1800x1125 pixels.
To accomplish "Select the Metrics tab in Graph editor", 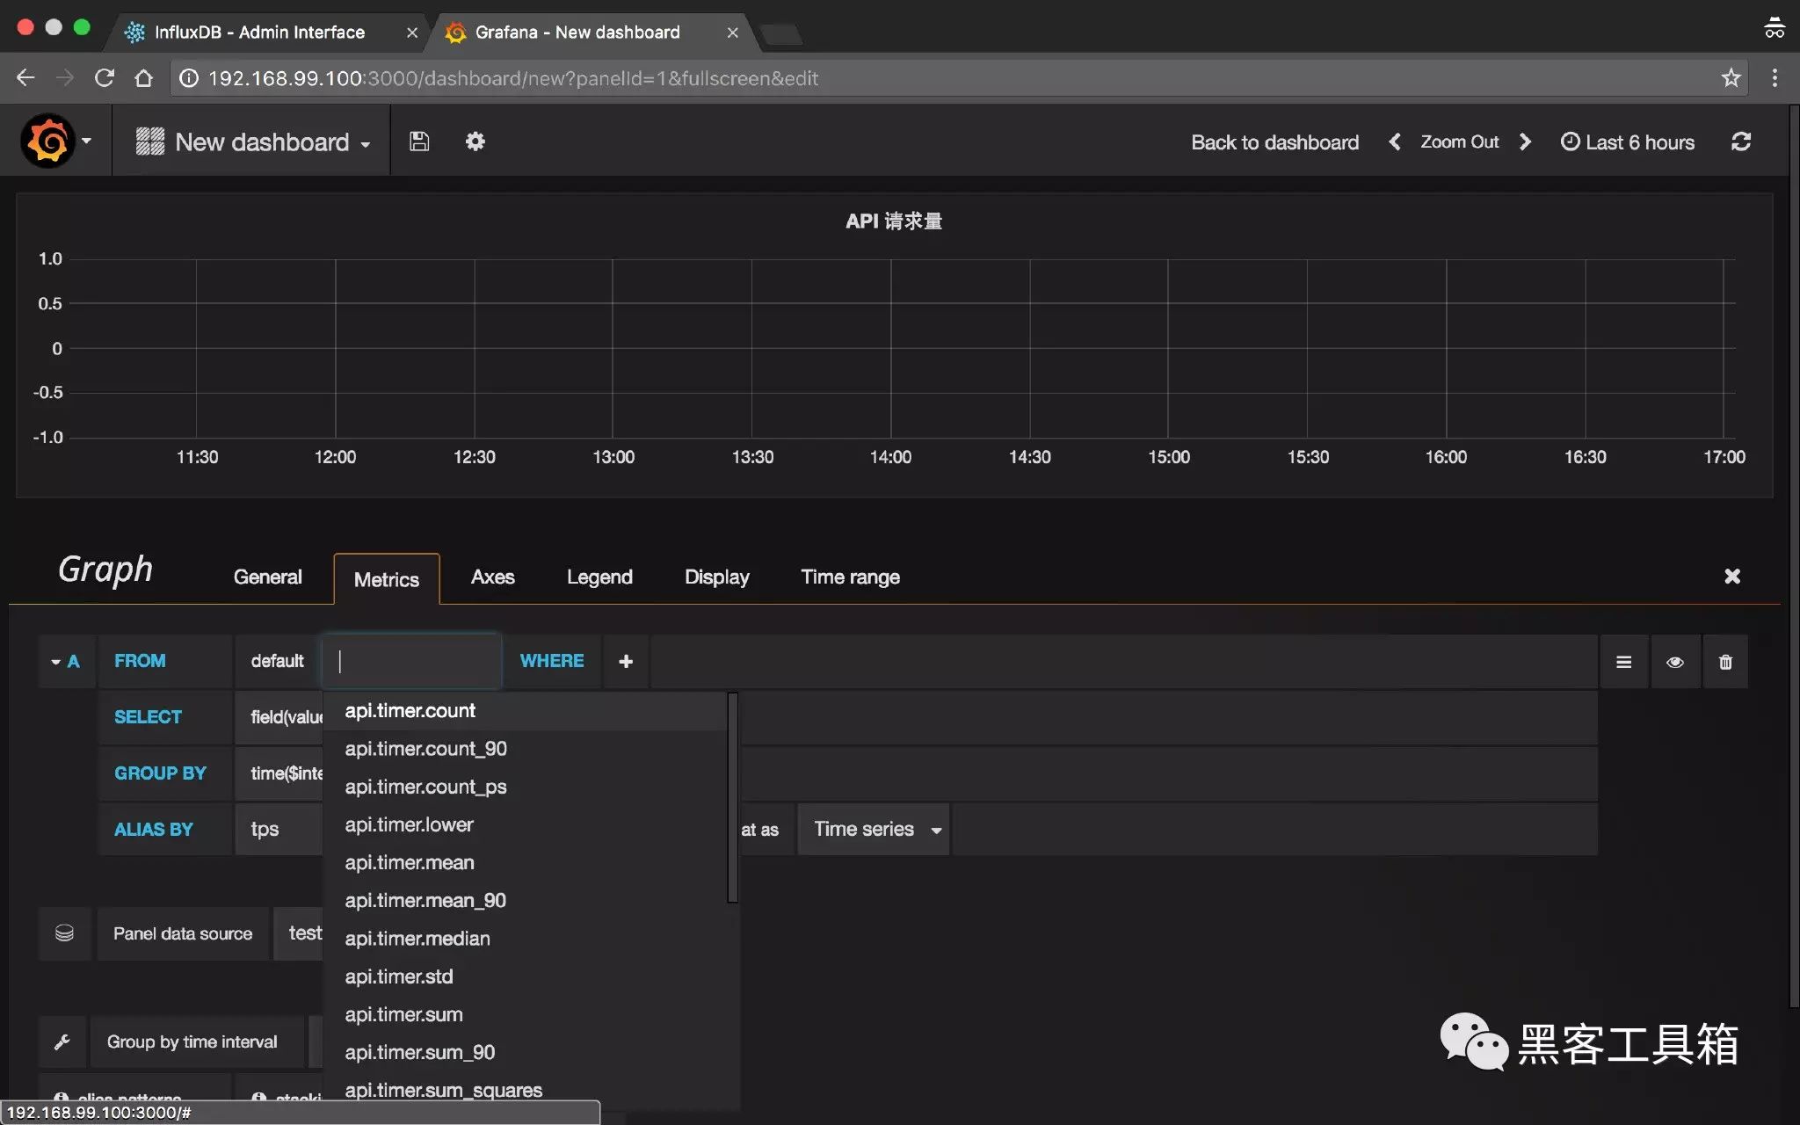I will coord(386,578).
